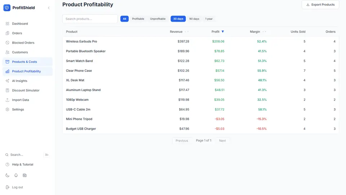Image resolution: width=346 pixels, height=195 pixels.
Task: Click the Orders column header
Action: coord(331,32)
